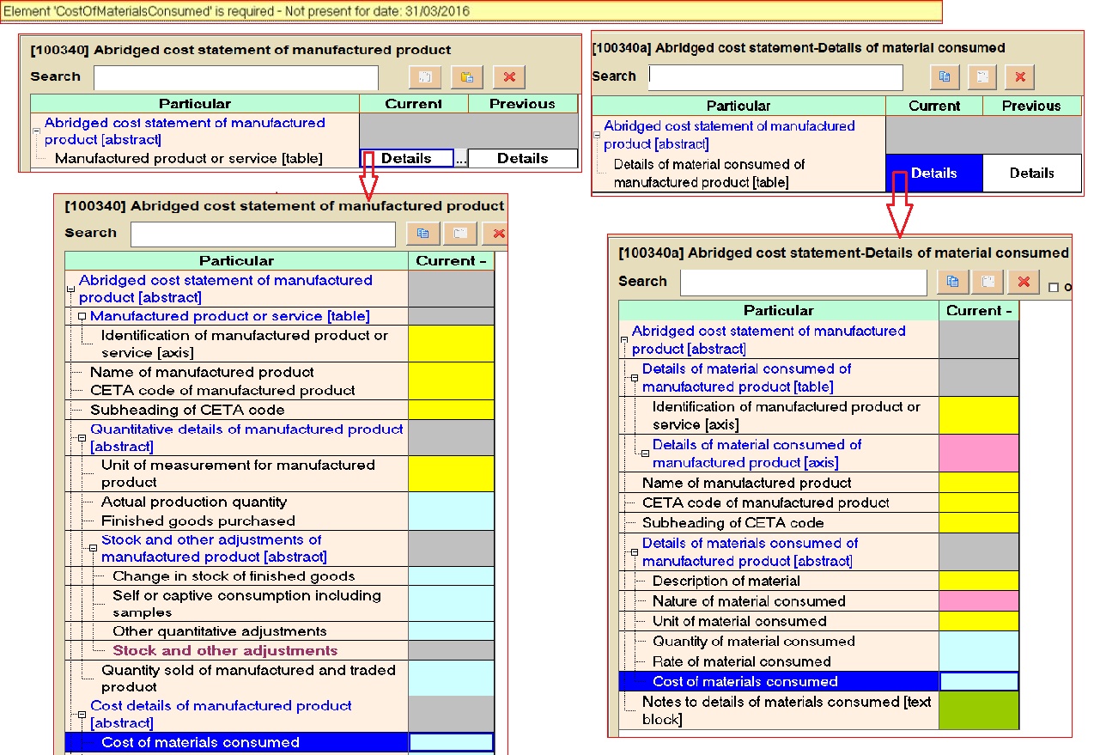Click red X delete icon in top 100340 summary panel
The height and width of the screenshot is (755, 1094).
[x=509, y=77]
